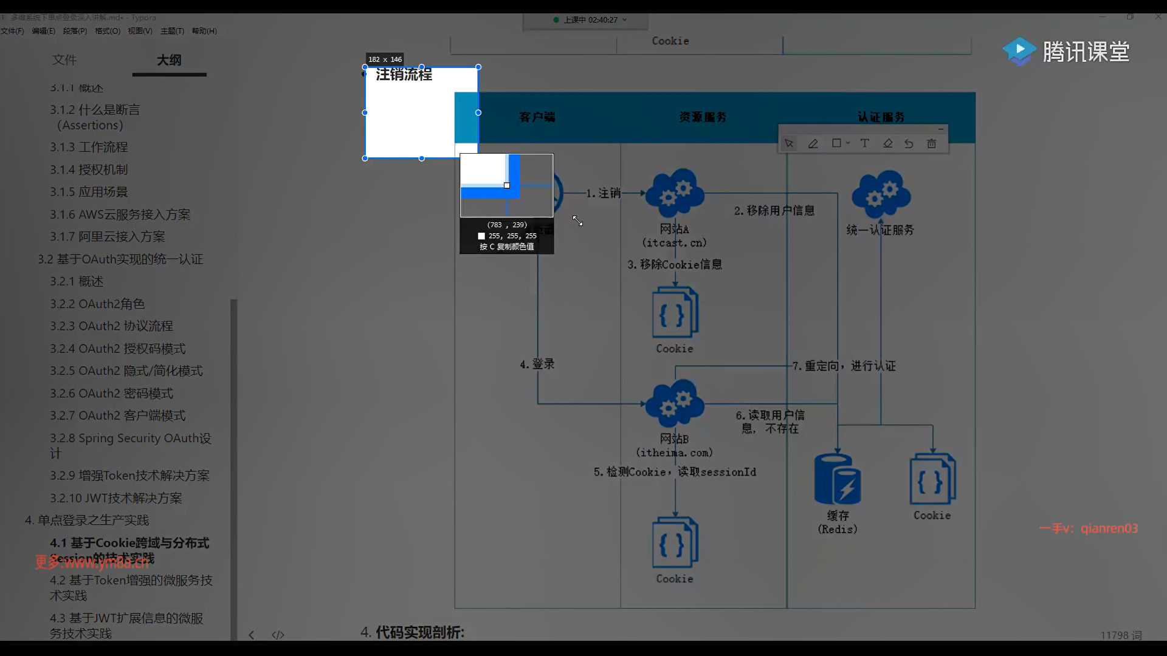Select the rectangle shape tool
Image resolution: width=1167 pixels, height=656 pixels.
[836, 143]
